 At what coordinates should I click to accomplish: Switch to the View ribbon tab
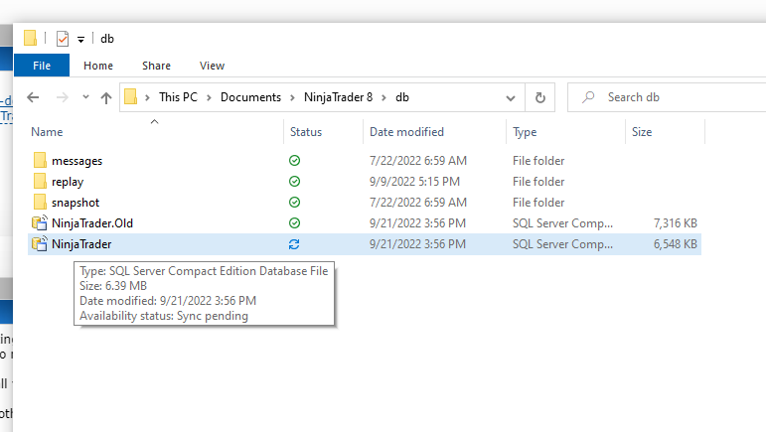[212, 66]
